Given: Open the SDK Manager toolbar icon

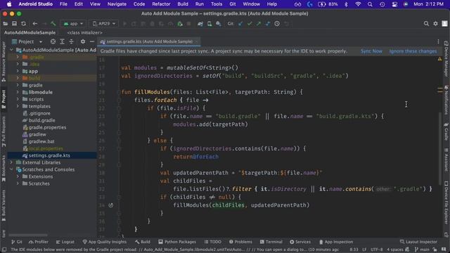Looking at the screenshot, I should click(x=219, y=24).
